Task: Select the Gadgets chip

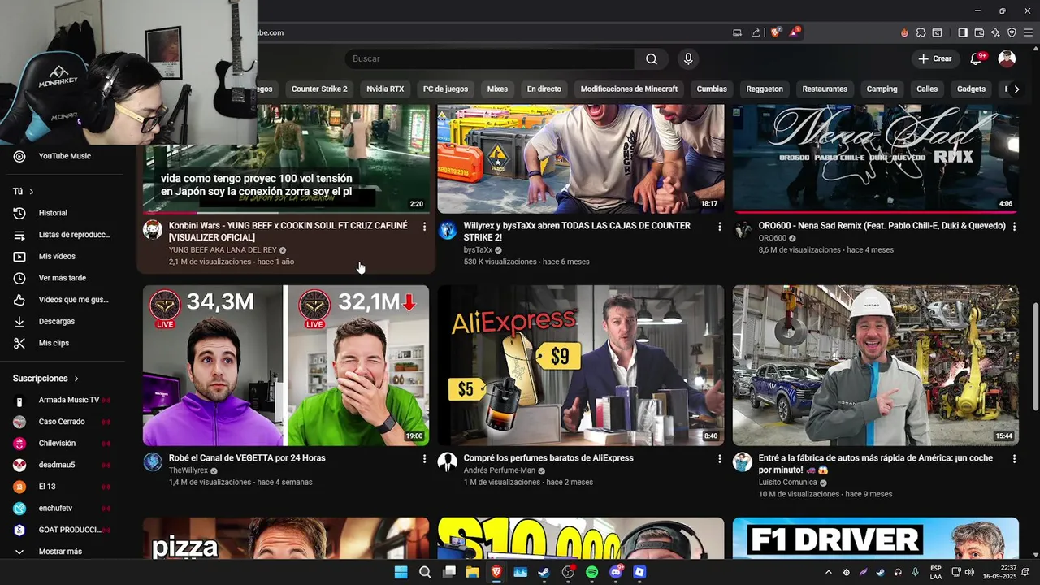Action: click(971, 89)
